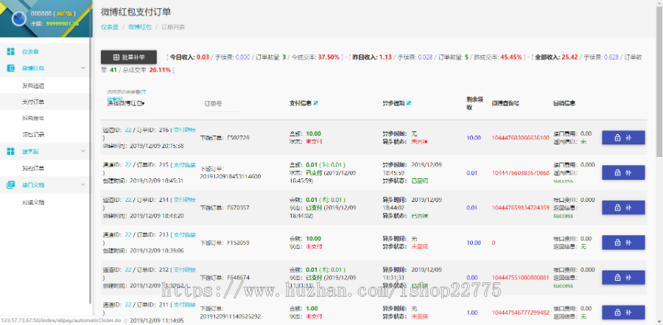Click the total success rate 26.11%
The width and height of the screenshot is (663, 325).
click(160, 70)
